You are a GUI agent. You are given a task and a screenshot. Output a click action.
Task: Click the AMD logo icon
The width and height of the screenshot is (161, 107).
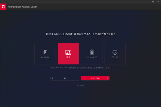tap(3, 7)
